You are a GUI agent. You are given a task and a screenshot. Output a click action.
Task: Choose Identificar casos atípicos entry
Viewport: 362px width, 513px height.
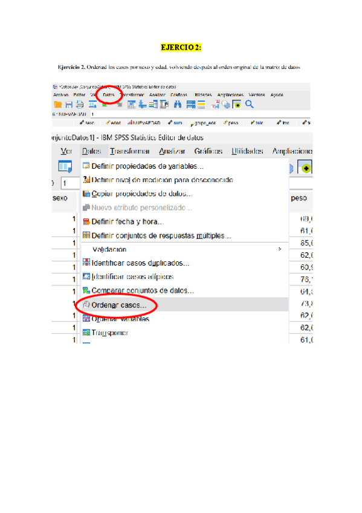[184, 277]
